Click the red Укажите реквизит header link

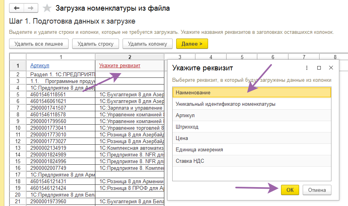click(x=120, y=65)
